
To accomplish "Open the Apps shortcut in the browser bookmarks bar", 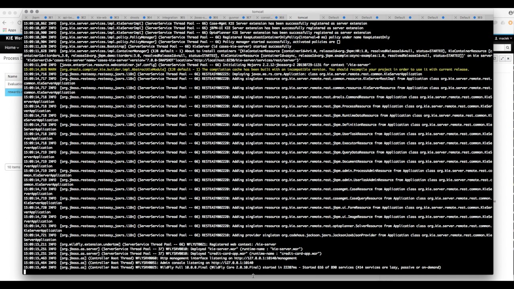I will click(x=9, y=30).
